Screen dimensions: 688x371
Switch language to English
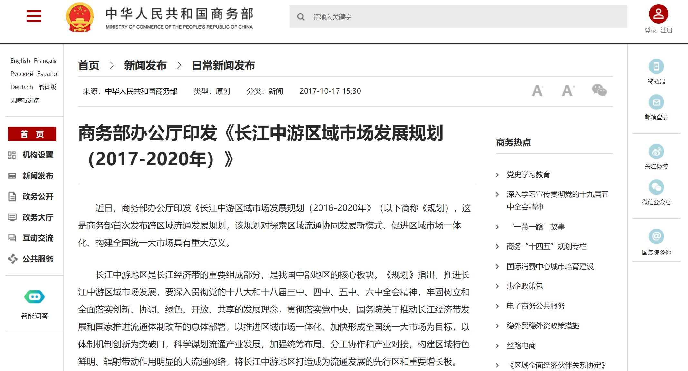(20, 61)
